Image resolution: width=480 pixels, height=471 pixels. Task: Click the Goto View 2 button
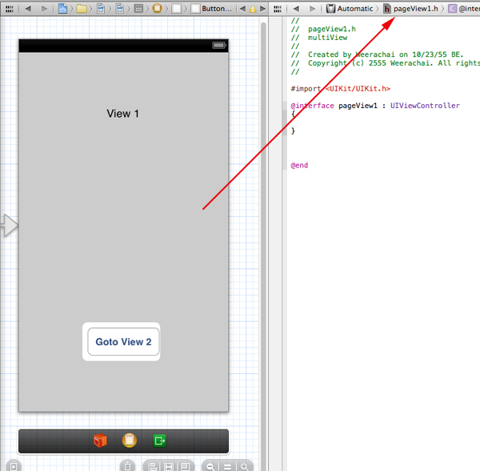click(123, 342)
